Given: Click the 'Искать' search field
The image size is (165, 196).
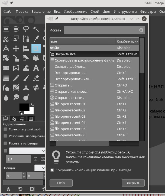Looking at the screenshot, I should click(101, 30).
